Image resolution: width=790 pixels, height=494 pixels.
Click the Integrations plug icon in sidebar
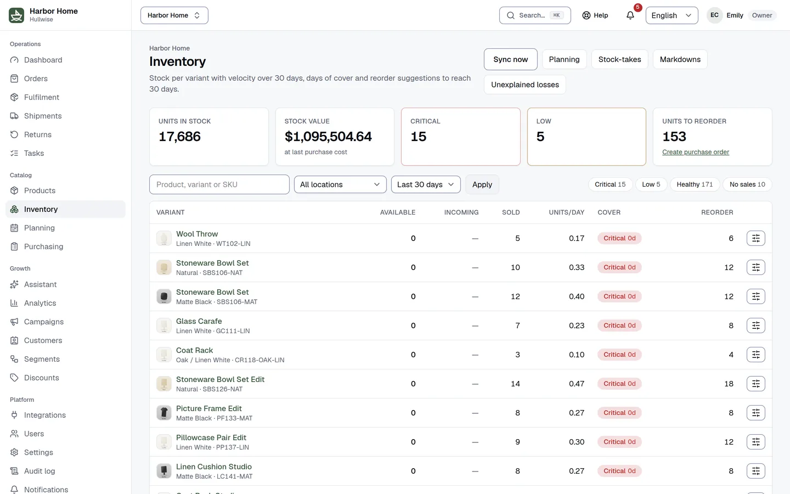click(14, 415)
